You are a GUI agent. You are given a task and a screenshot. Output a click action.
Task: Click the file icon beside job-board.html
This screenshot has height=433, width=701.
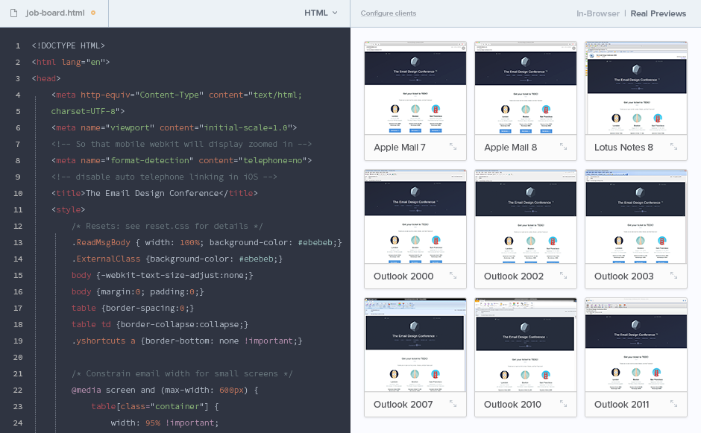point(14,13)
